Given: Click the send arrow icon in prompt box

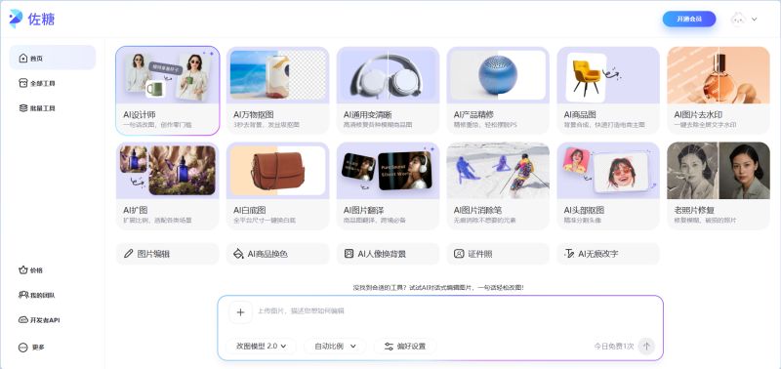Looking at the screenshot, I should pos(646,346).
